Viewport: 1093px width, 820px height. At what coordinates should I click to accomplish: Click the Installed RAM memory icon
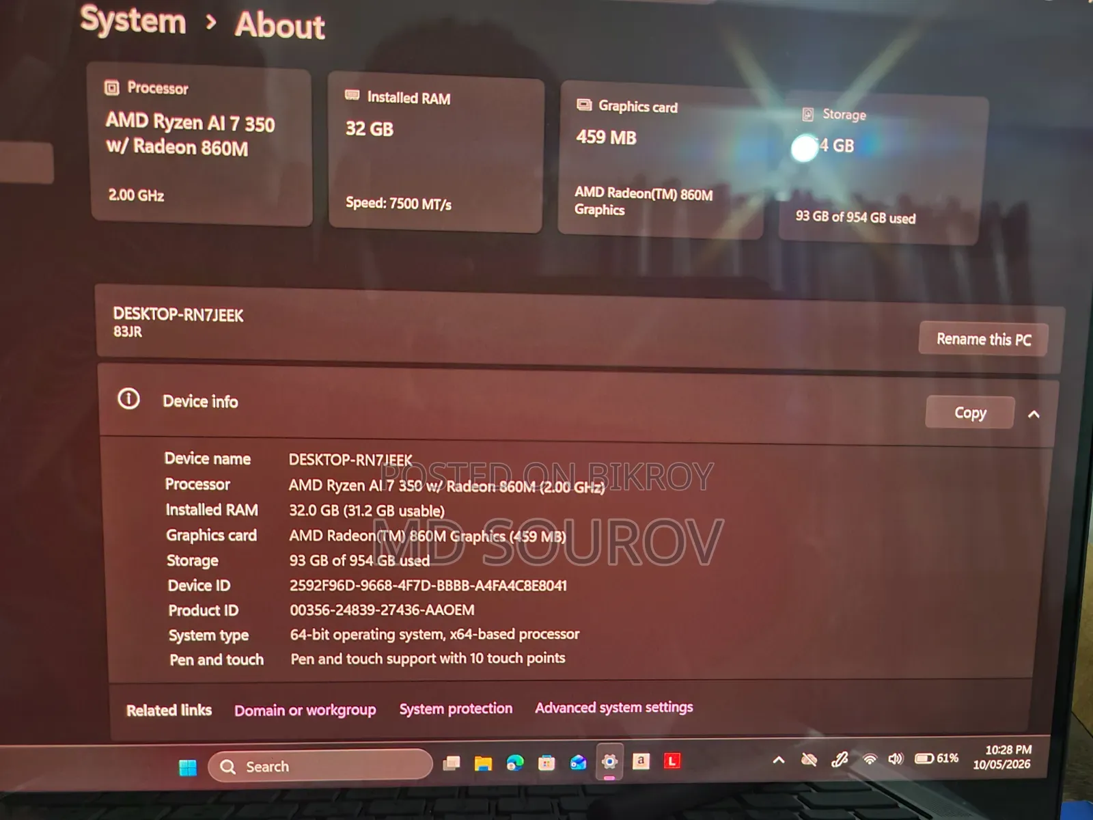pyautogui.click(x=352, y=95)
